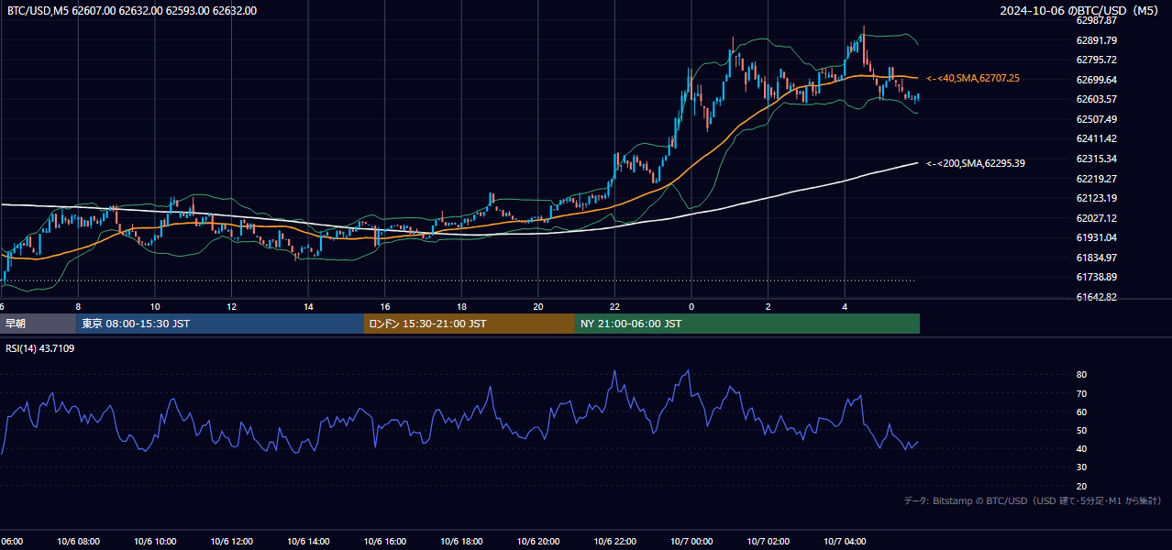Screen dimensions: 1172x550
Task: Select the 62699.64 price axis label
Action: click(1096, 80)
